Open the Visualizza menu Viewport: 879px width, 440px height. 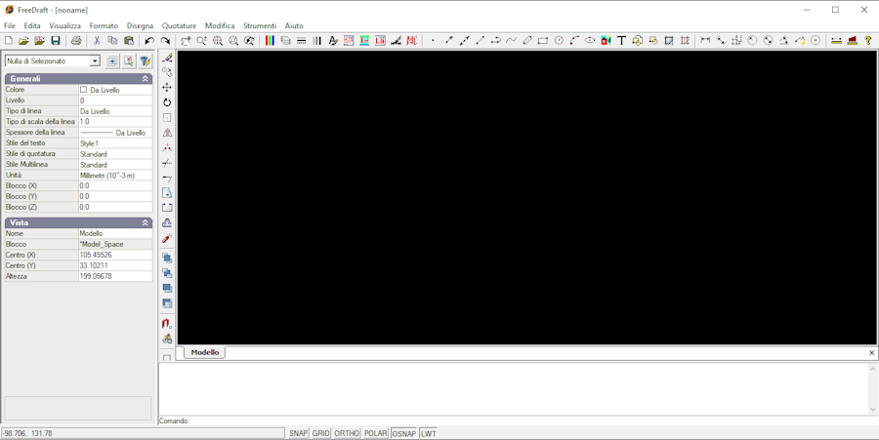[65, 25]
